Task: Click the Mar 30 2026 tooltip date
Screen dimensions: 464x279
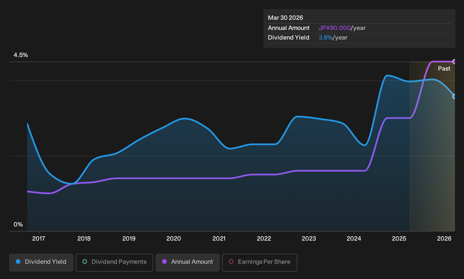Action: [285, 18]
